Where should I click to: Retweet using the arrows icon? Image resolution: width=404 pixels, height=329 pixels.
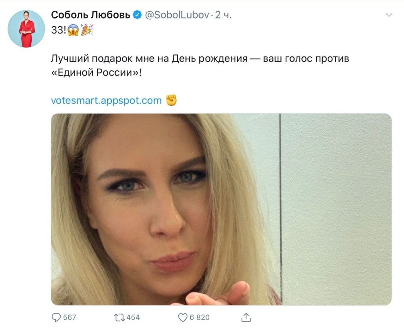coord(119,317)
